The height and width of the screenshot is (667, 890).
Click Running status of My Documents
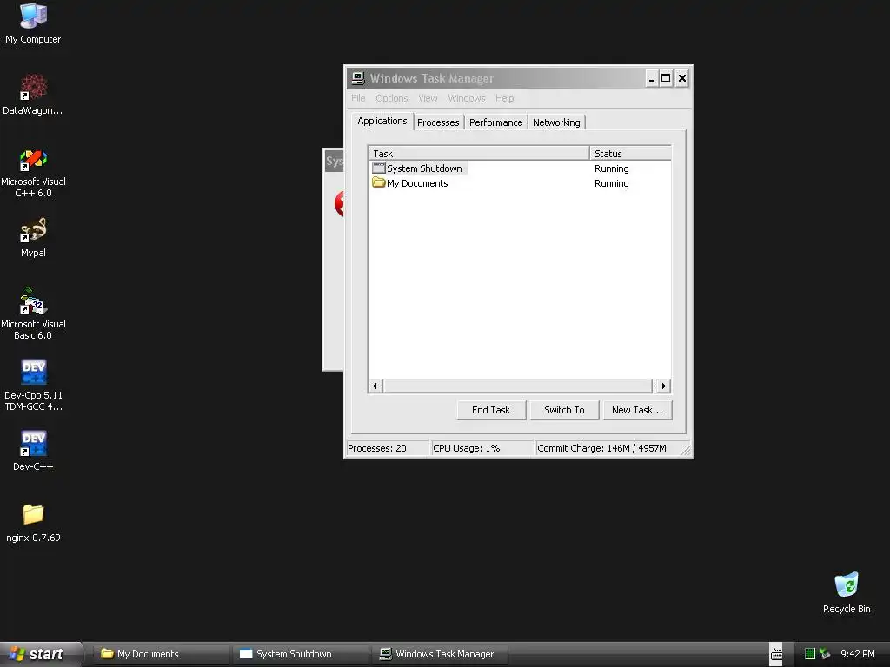click(611, 183)
